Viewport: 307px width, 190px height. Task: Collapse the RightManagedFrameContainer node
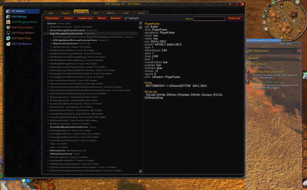pyautogui.click(x=48, y=33)
